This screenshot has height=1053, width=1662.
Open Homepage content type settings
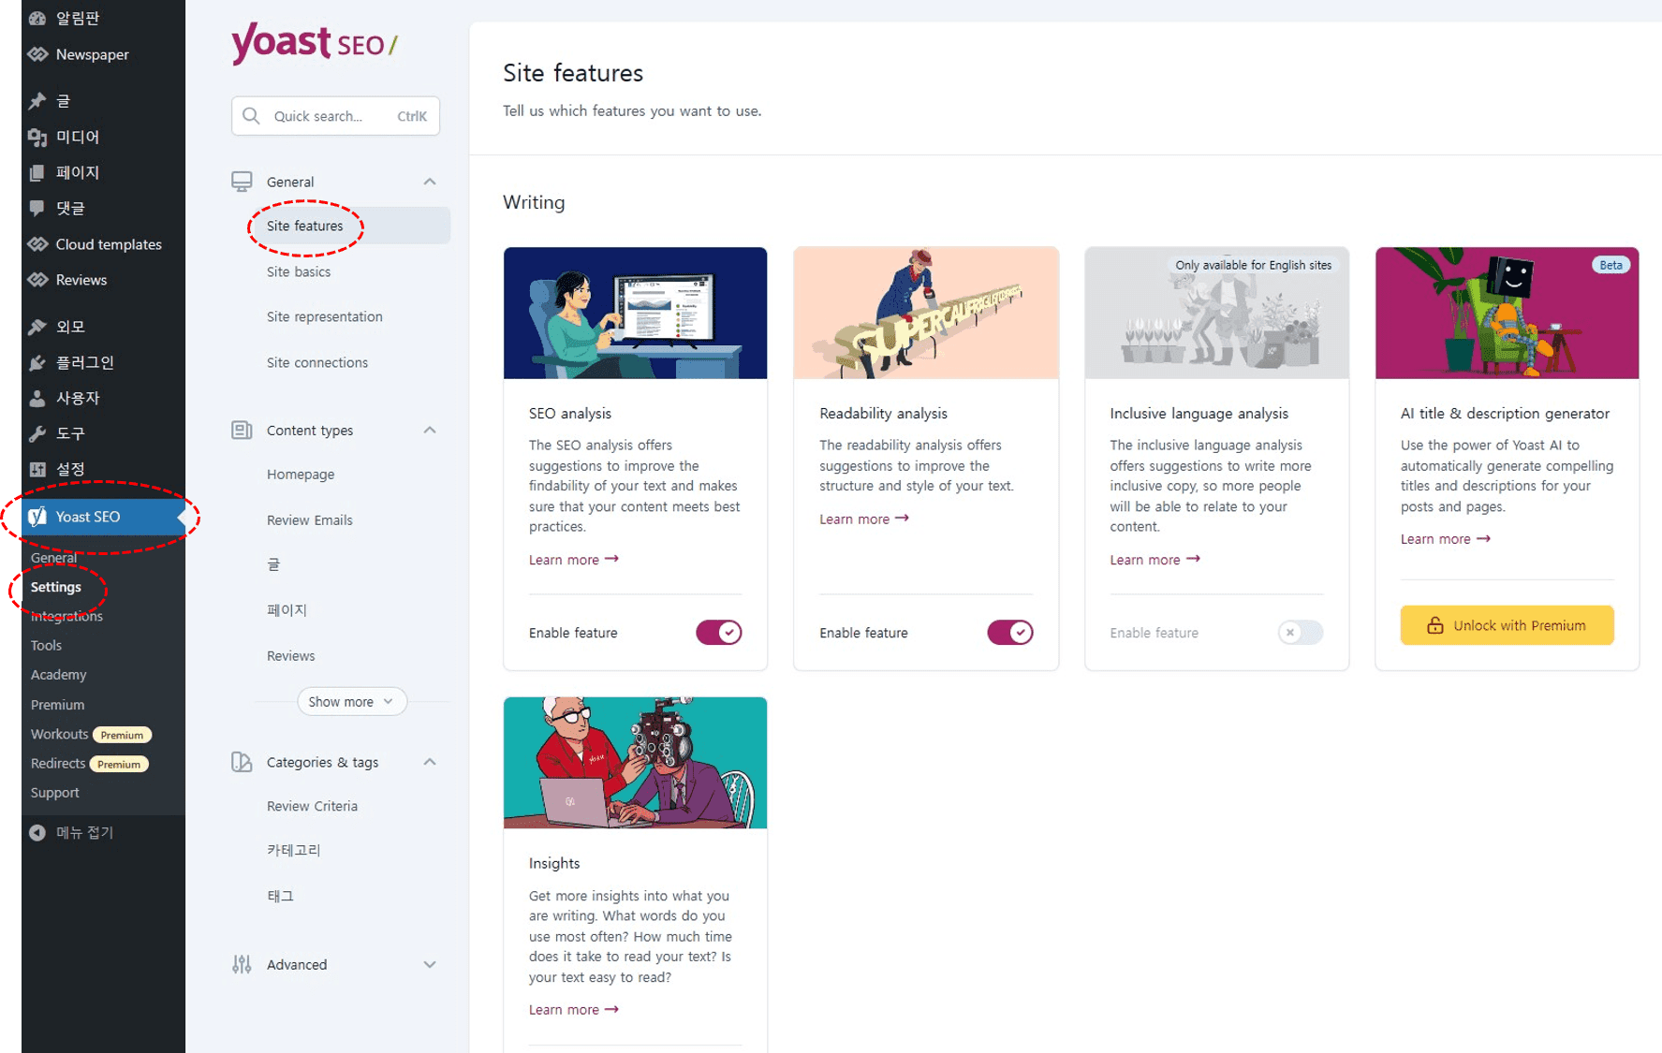pos(300,475)
